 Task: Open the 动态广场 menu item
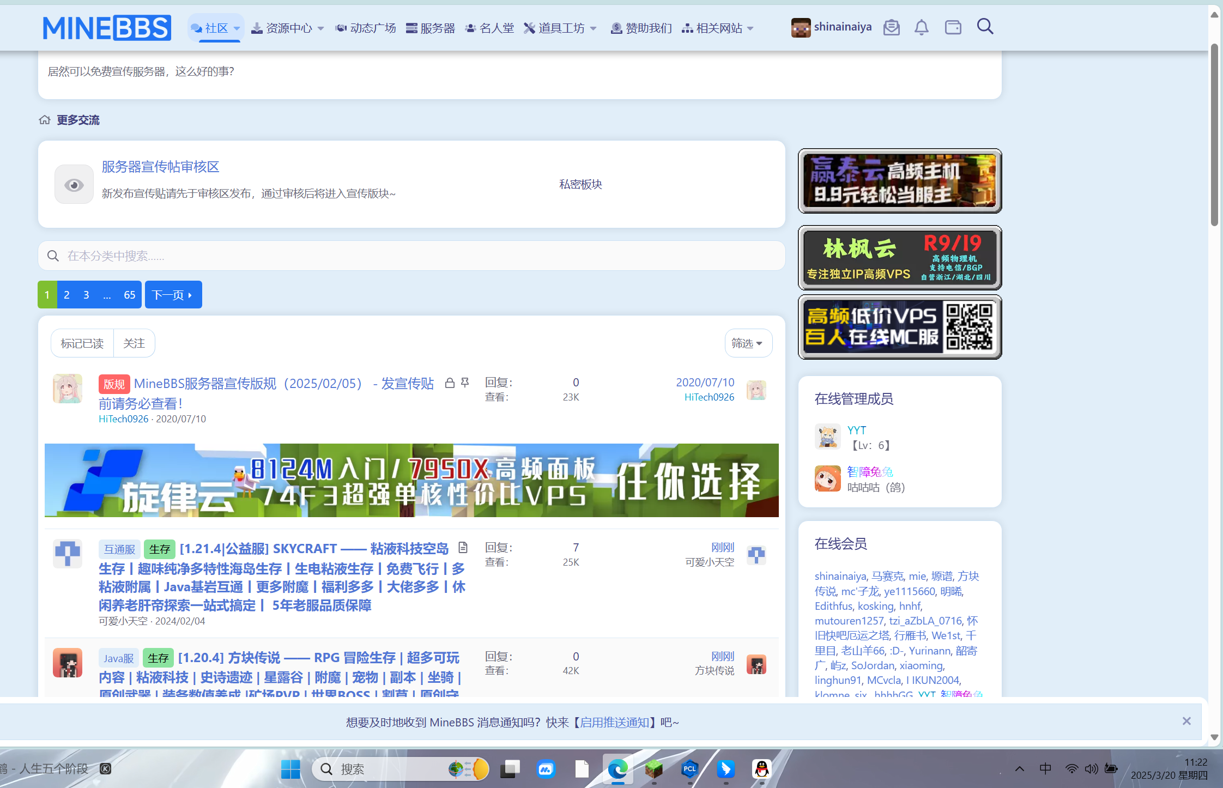coord(366,28)
